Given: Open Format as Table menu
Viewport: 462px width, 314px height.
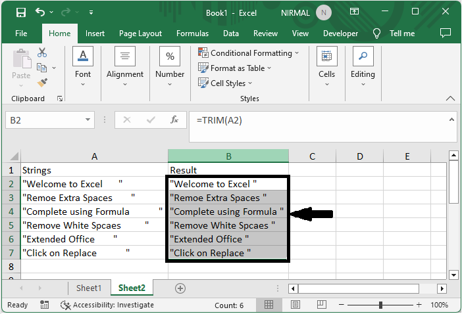Looking at the screenshot, I should tap(234, 68).
